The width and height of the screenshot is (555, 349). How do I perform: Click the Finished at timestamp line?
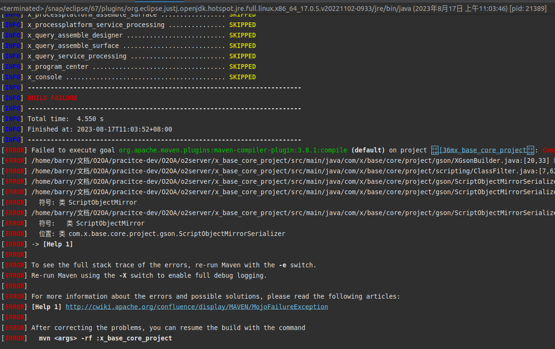pyautogui.click(x=100, y=129)
